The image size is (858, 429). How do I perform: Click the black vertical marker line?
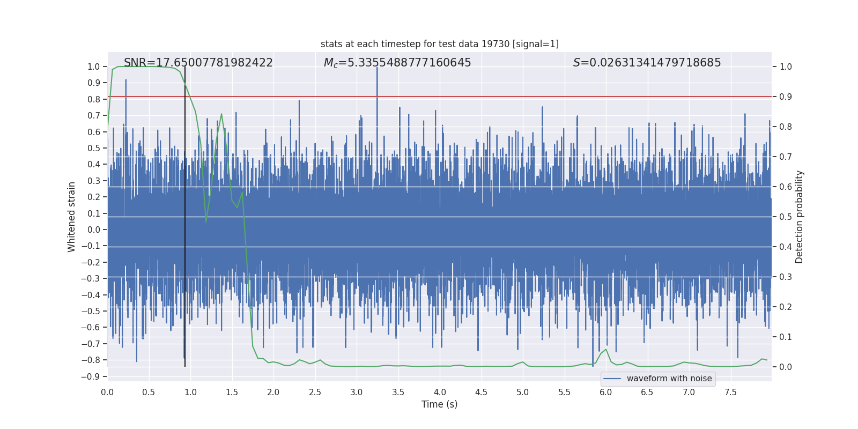point(185,241)
